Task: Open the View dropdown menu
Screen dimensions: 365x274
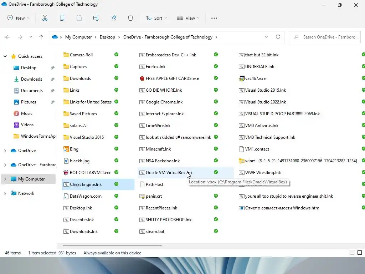Action: coord(188,18)
